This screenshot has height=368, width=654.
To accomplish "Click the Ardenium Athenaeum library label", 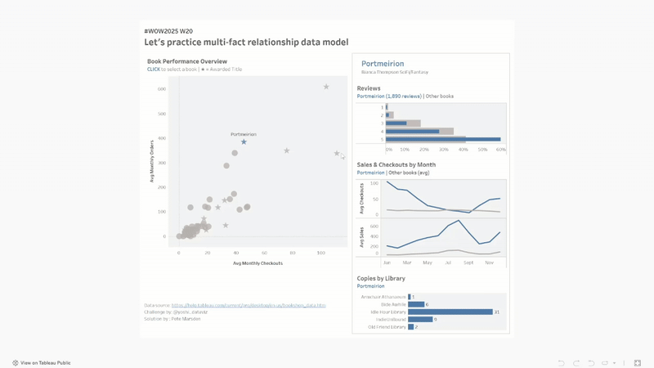I will click(382, 297).
